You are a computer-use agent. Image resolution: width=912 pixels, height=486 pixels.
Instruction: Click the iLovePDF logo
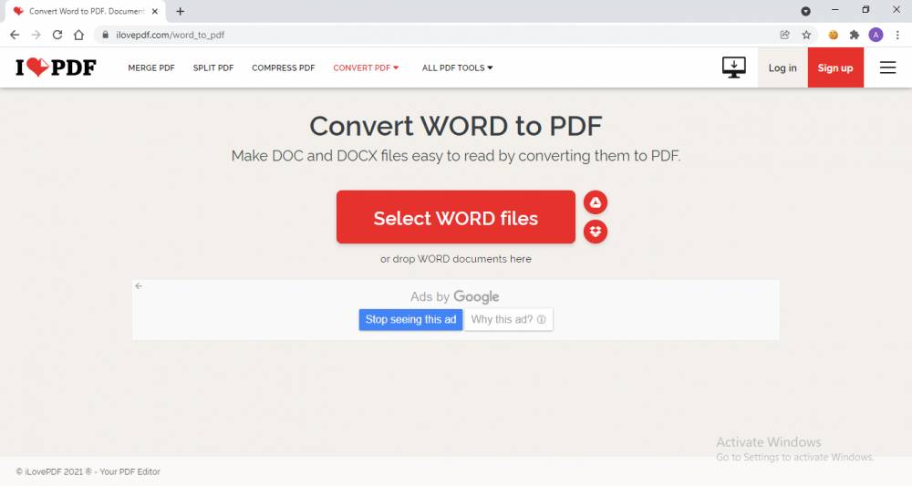(56, 67)
